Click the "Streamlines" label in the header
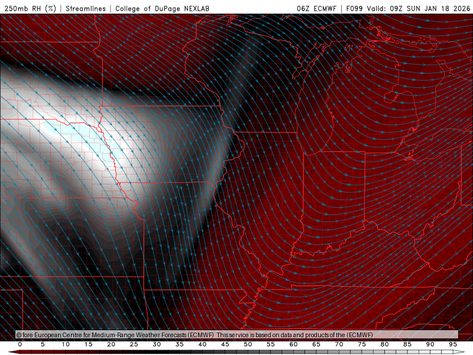This screenshot has width=473, height=355. (86, 8)
